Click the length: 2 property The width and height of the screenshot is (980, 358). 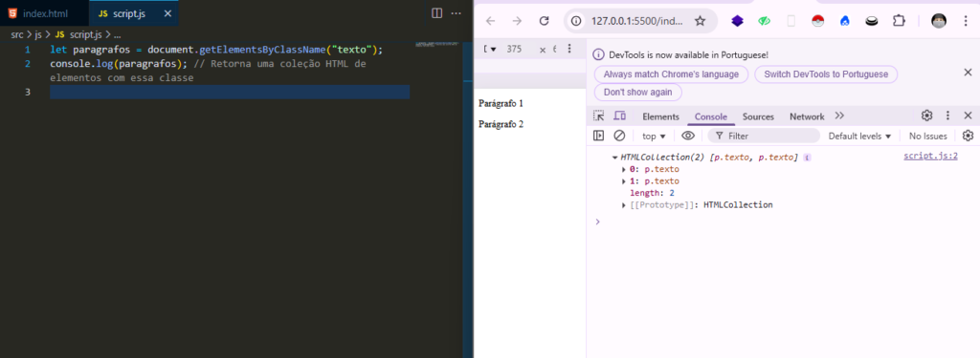[x=652, y=194]
